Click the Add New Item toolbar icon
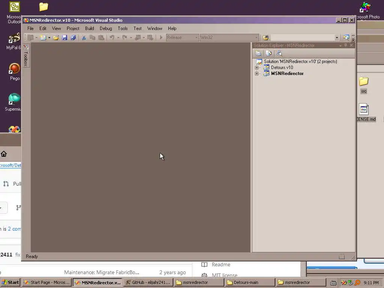This screenshot has height=288, width=384. pos(43,37)
